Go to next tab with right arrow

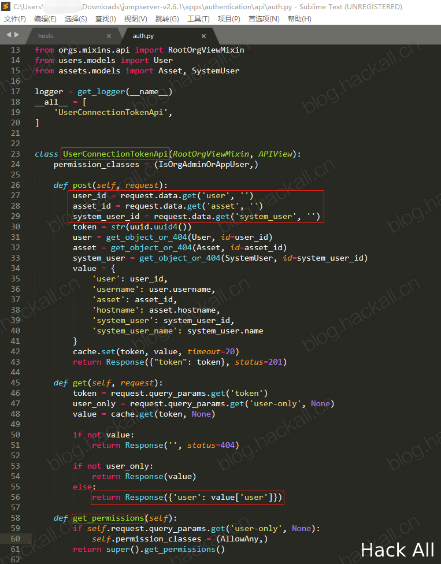(16, 35)
